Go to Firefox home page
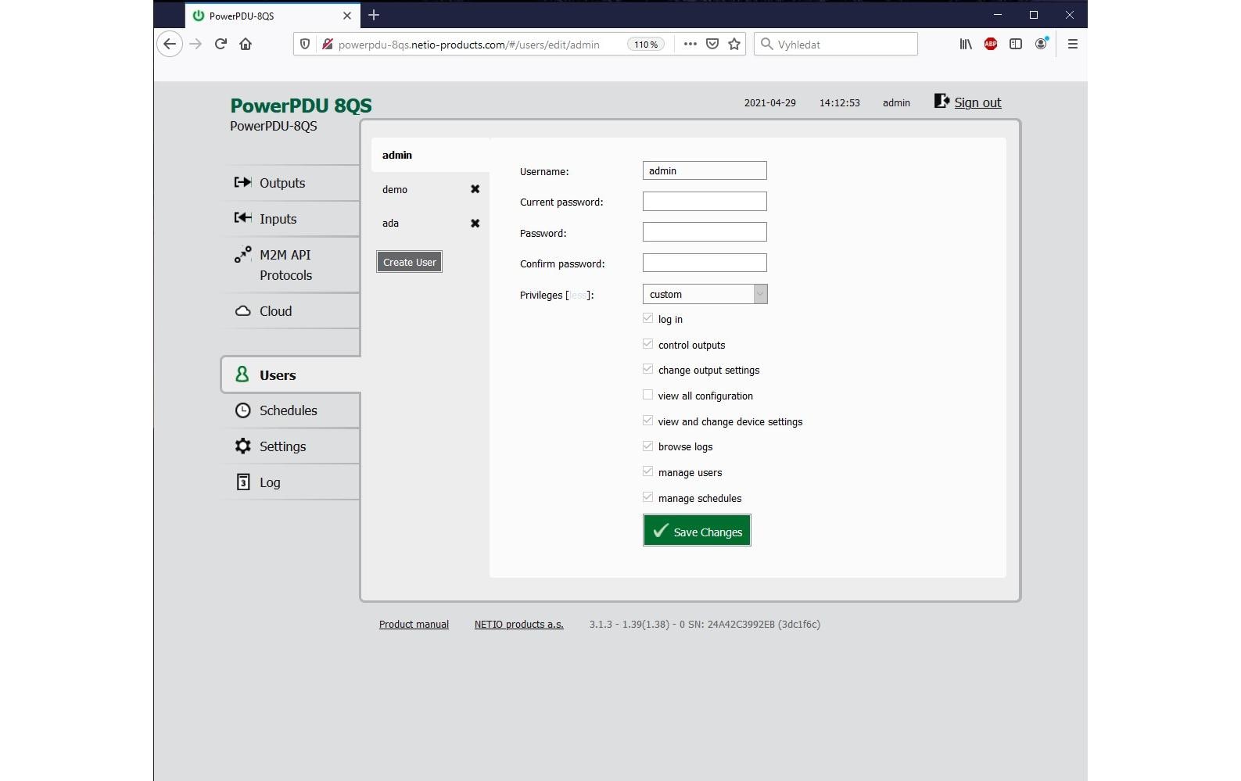The image size is (1241, 781). 246,44
